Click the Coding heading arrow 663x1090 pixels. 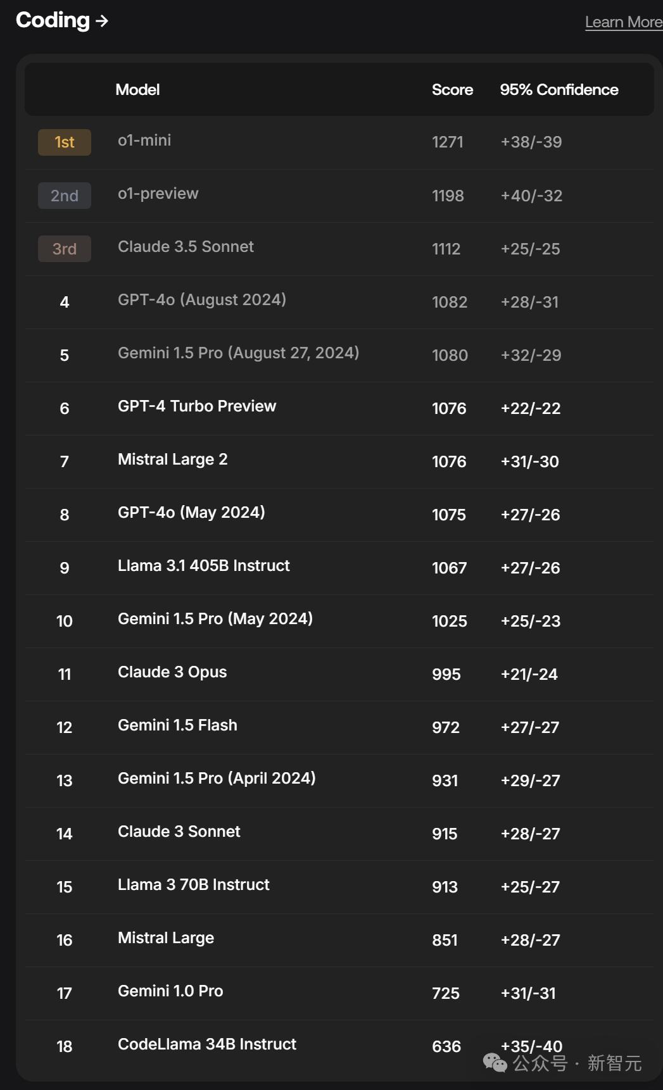101,21
